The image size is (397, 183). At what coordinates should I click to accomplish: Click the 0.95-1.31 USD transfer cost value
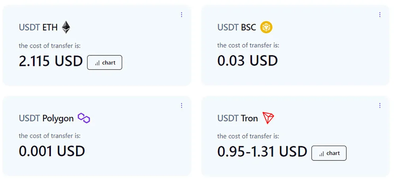[262, 151]
